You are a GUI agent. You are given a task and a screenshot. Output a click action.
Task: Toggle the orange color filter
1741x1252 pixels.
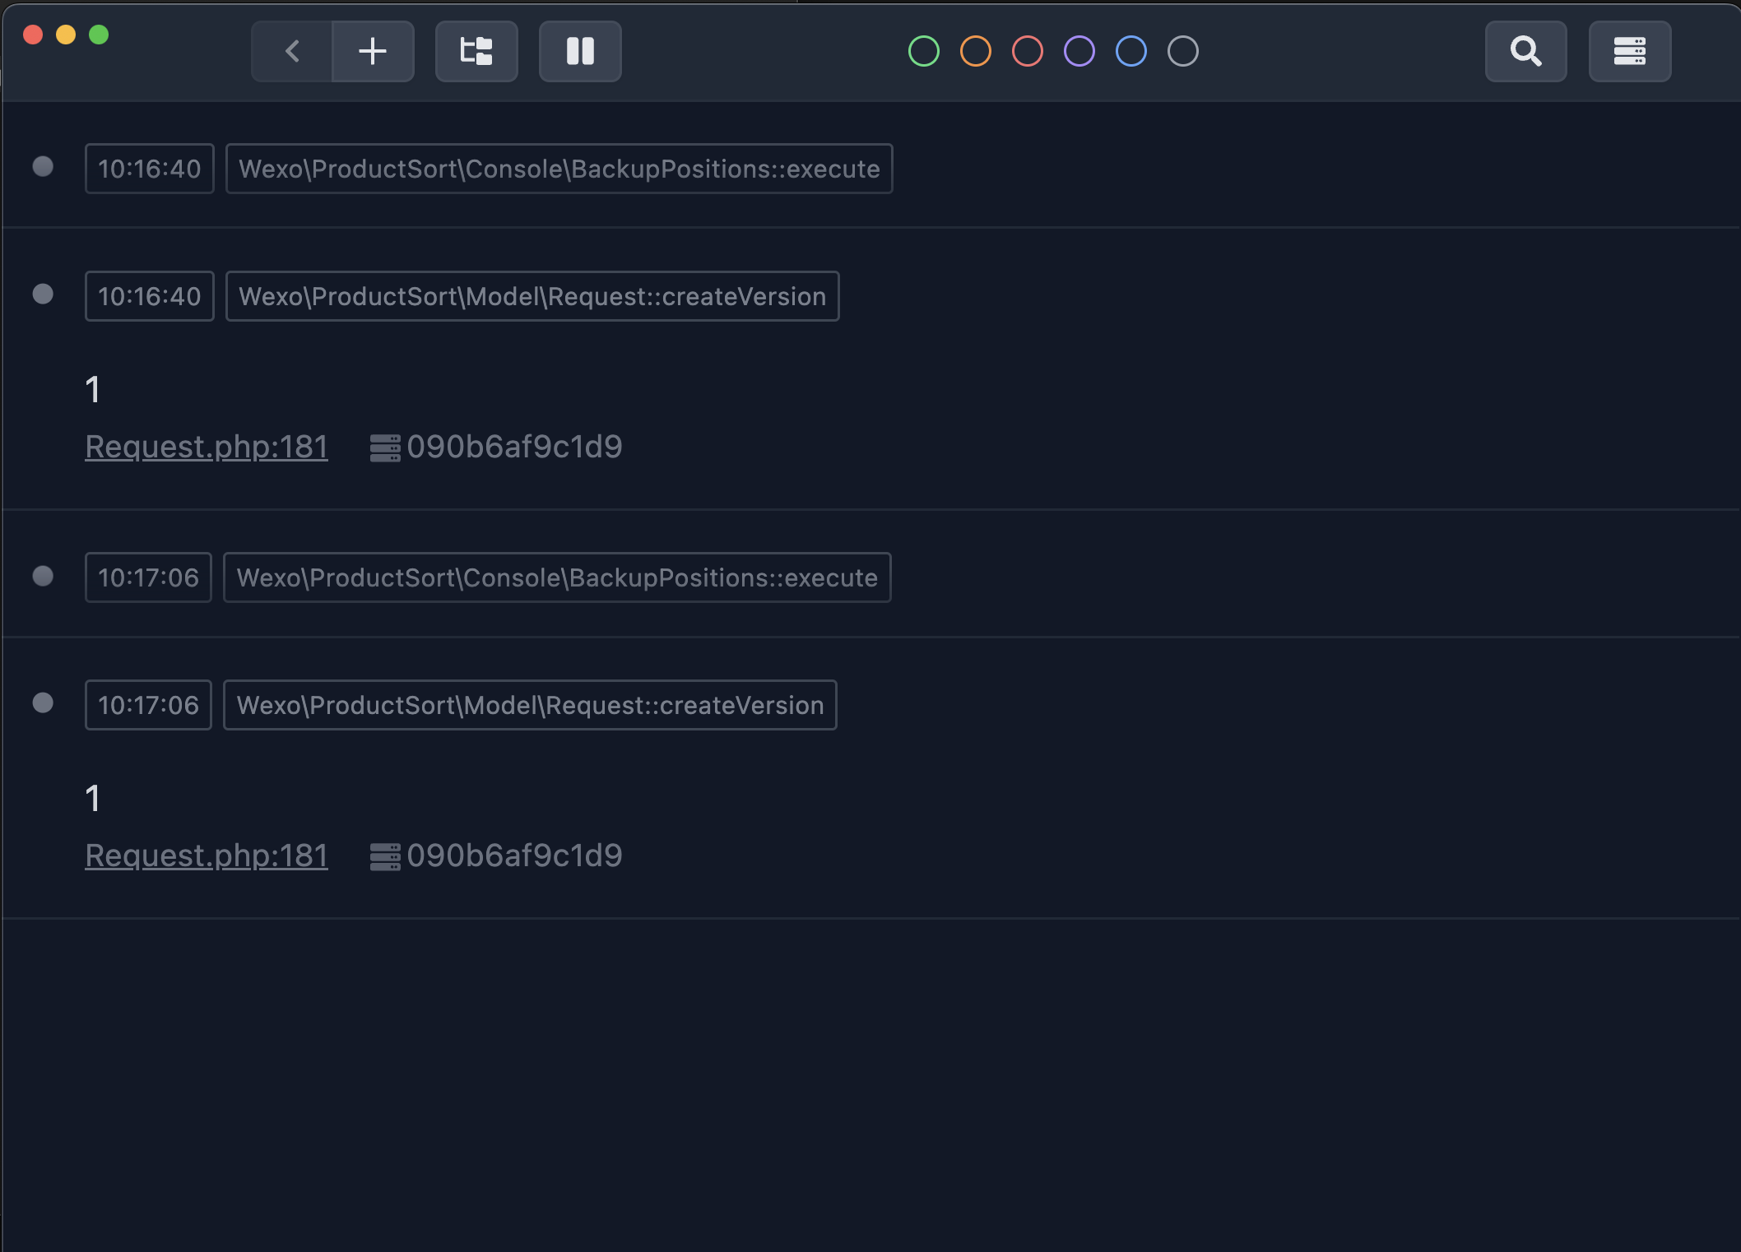(x=976, y=51)
